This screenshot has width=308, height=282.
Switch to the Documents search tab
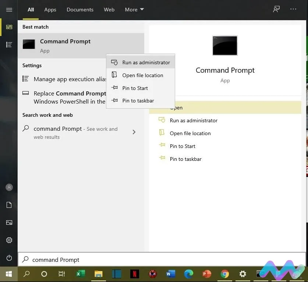coord(80,10)
